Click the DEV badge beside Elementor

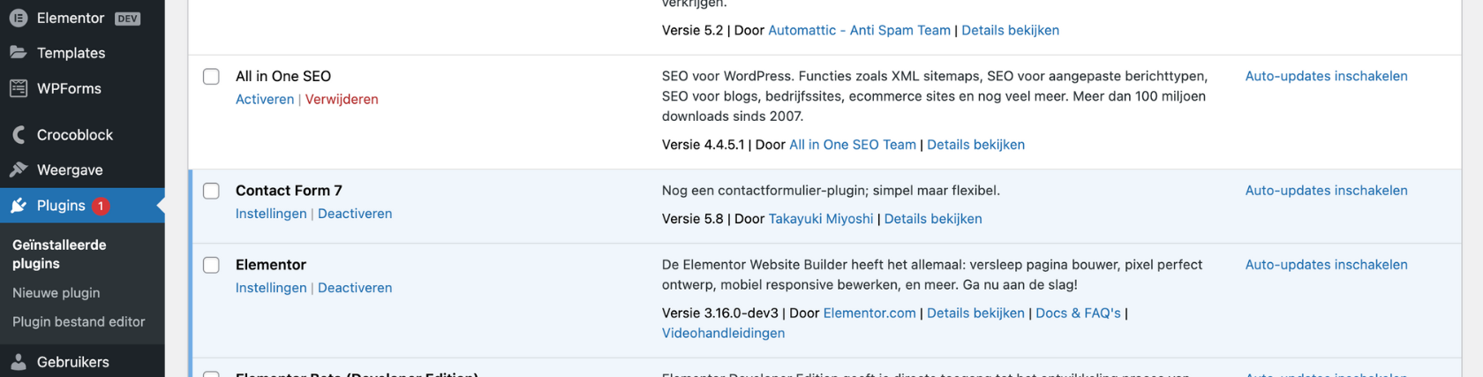128,19
